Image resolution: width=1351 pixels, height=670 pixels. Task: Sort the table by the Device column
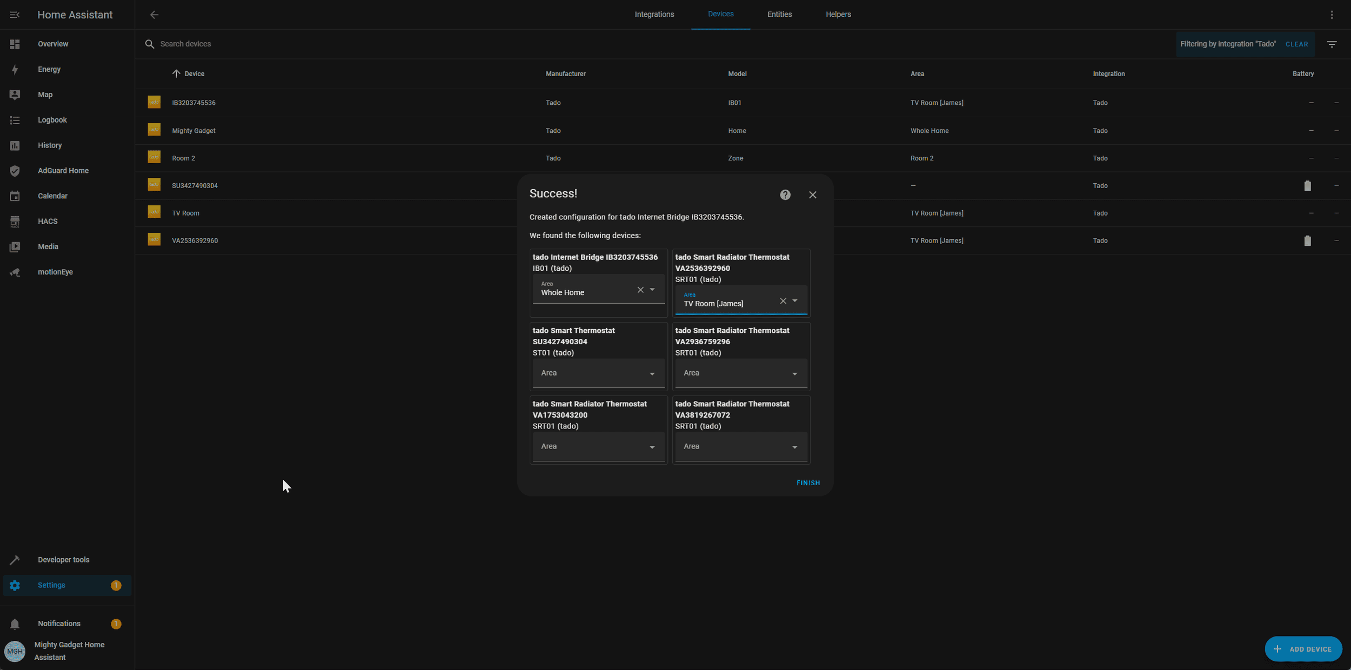(x=194, y=74)
